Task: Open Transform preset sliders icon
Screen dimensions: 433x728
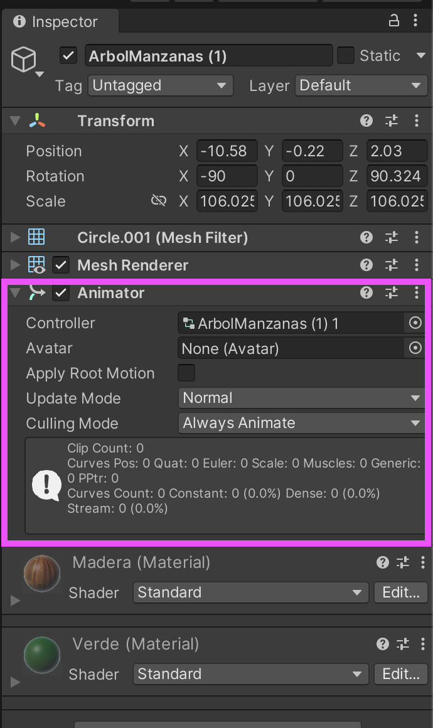Action: [x=392, y=121]
